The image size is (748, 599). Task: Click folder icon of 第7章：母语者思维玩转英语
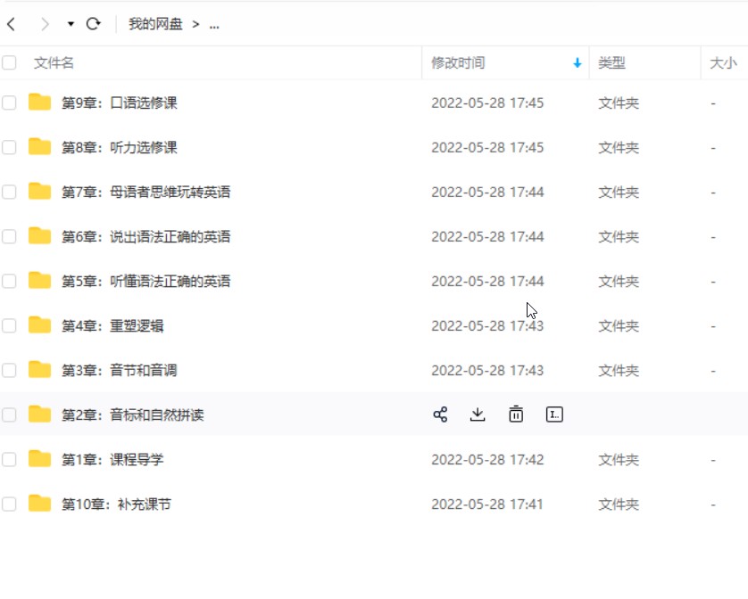(39, 191)
